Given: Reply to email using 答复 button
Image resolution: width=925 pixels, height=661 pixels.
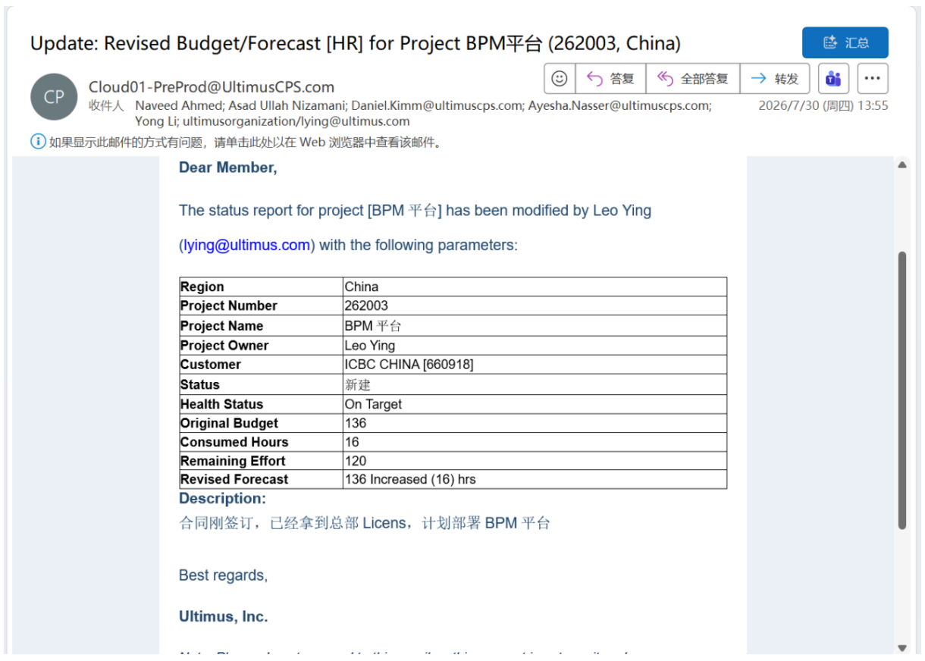Looking at the screenshot, I should click(610, 78).
